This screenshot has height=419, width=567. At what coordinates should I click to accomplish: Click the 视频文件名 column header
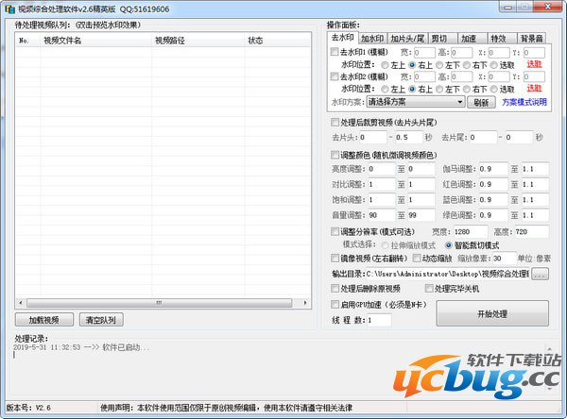[x=95, y=41]
